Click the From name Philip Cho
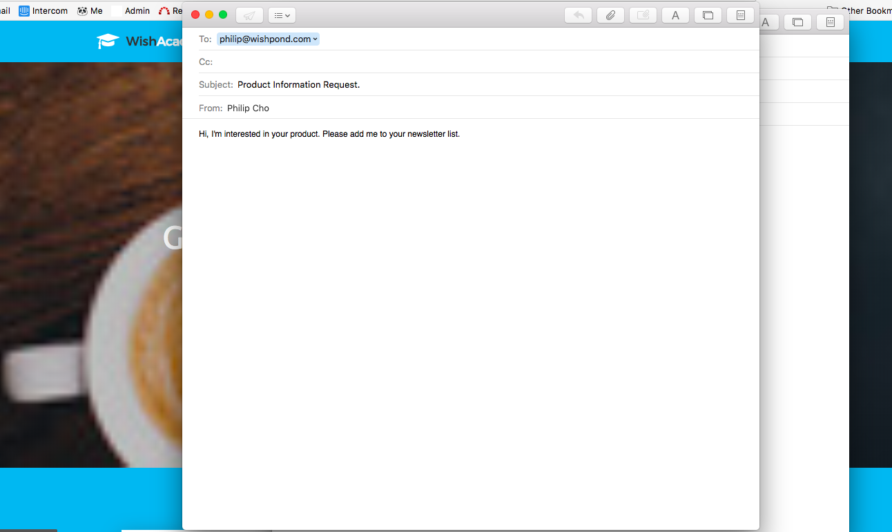This screenshot has height=532, width=892. click(x=248, y=108)
